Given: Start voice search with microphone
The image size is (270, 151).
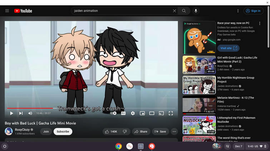Looking at the screenshot, I should 196,11.
